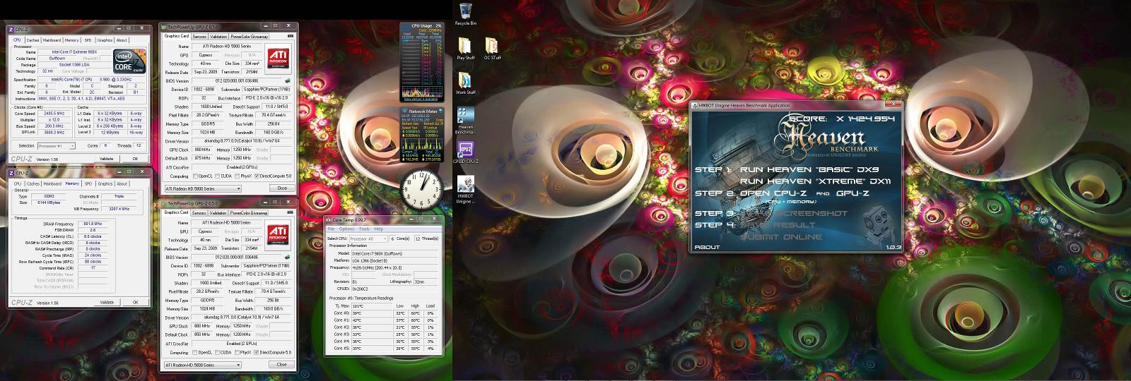1131x381 pixels.
Task: Click GPU-Z link in HWBOT window
Action: coord(852,193)
